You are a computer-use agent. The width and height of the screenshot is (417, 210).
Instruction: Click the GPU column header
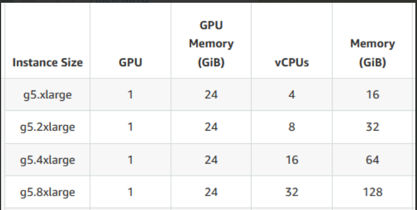click(x=130, y=62)
